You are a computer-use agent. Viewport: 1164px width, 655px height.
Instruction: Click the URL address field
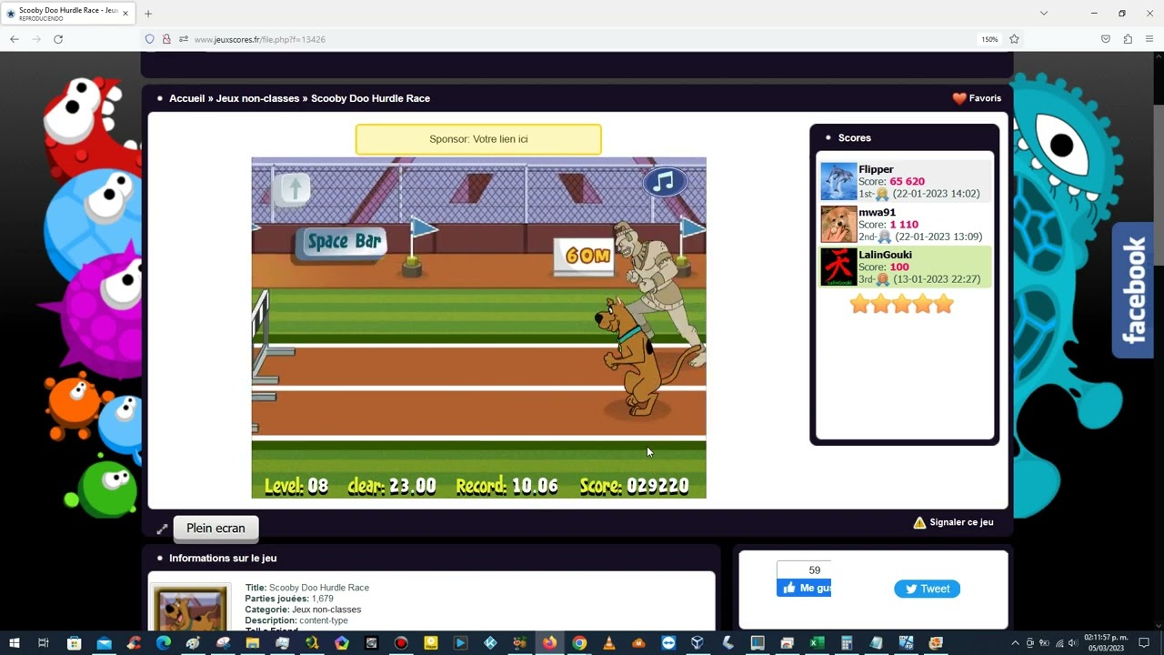[x=582, y=39]
